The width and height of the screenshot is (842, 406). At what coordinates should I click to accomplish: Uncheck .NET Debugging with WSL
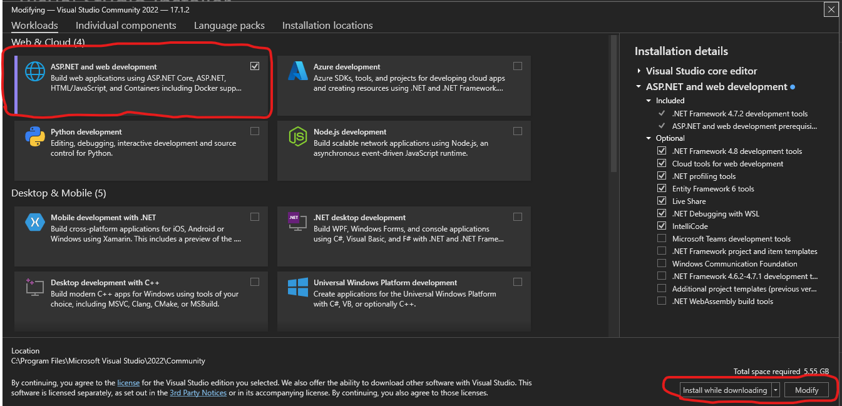pos(662,213)
